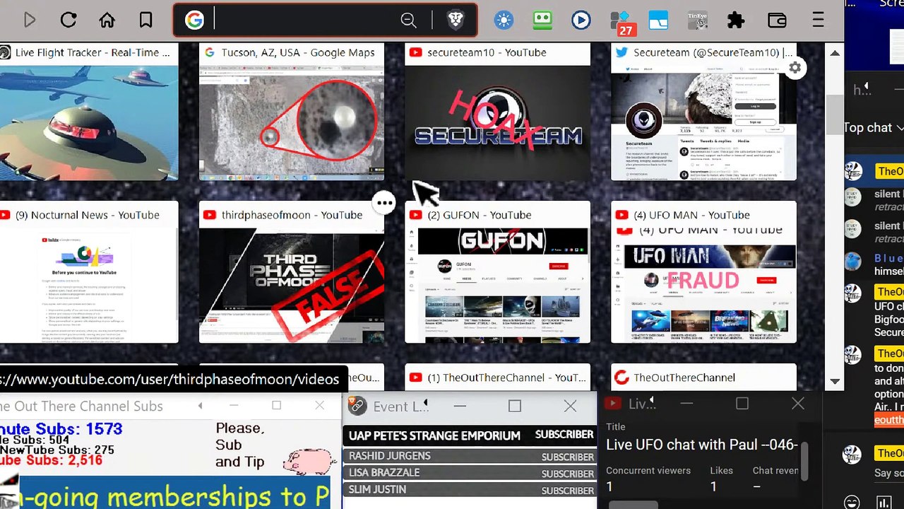Click the Live UFO chat with Paul title
Viewport: 904px width, 509px height.
click(x=702, y=445)
